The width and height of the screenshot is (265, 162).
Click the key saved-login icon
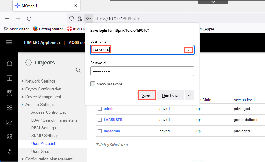pos(89,18)
